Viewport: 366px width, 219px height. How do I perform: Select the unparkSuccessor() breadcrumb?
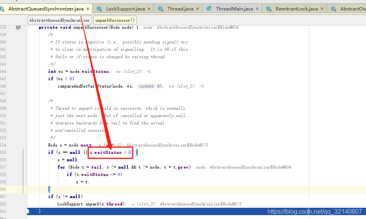(115, 20)
